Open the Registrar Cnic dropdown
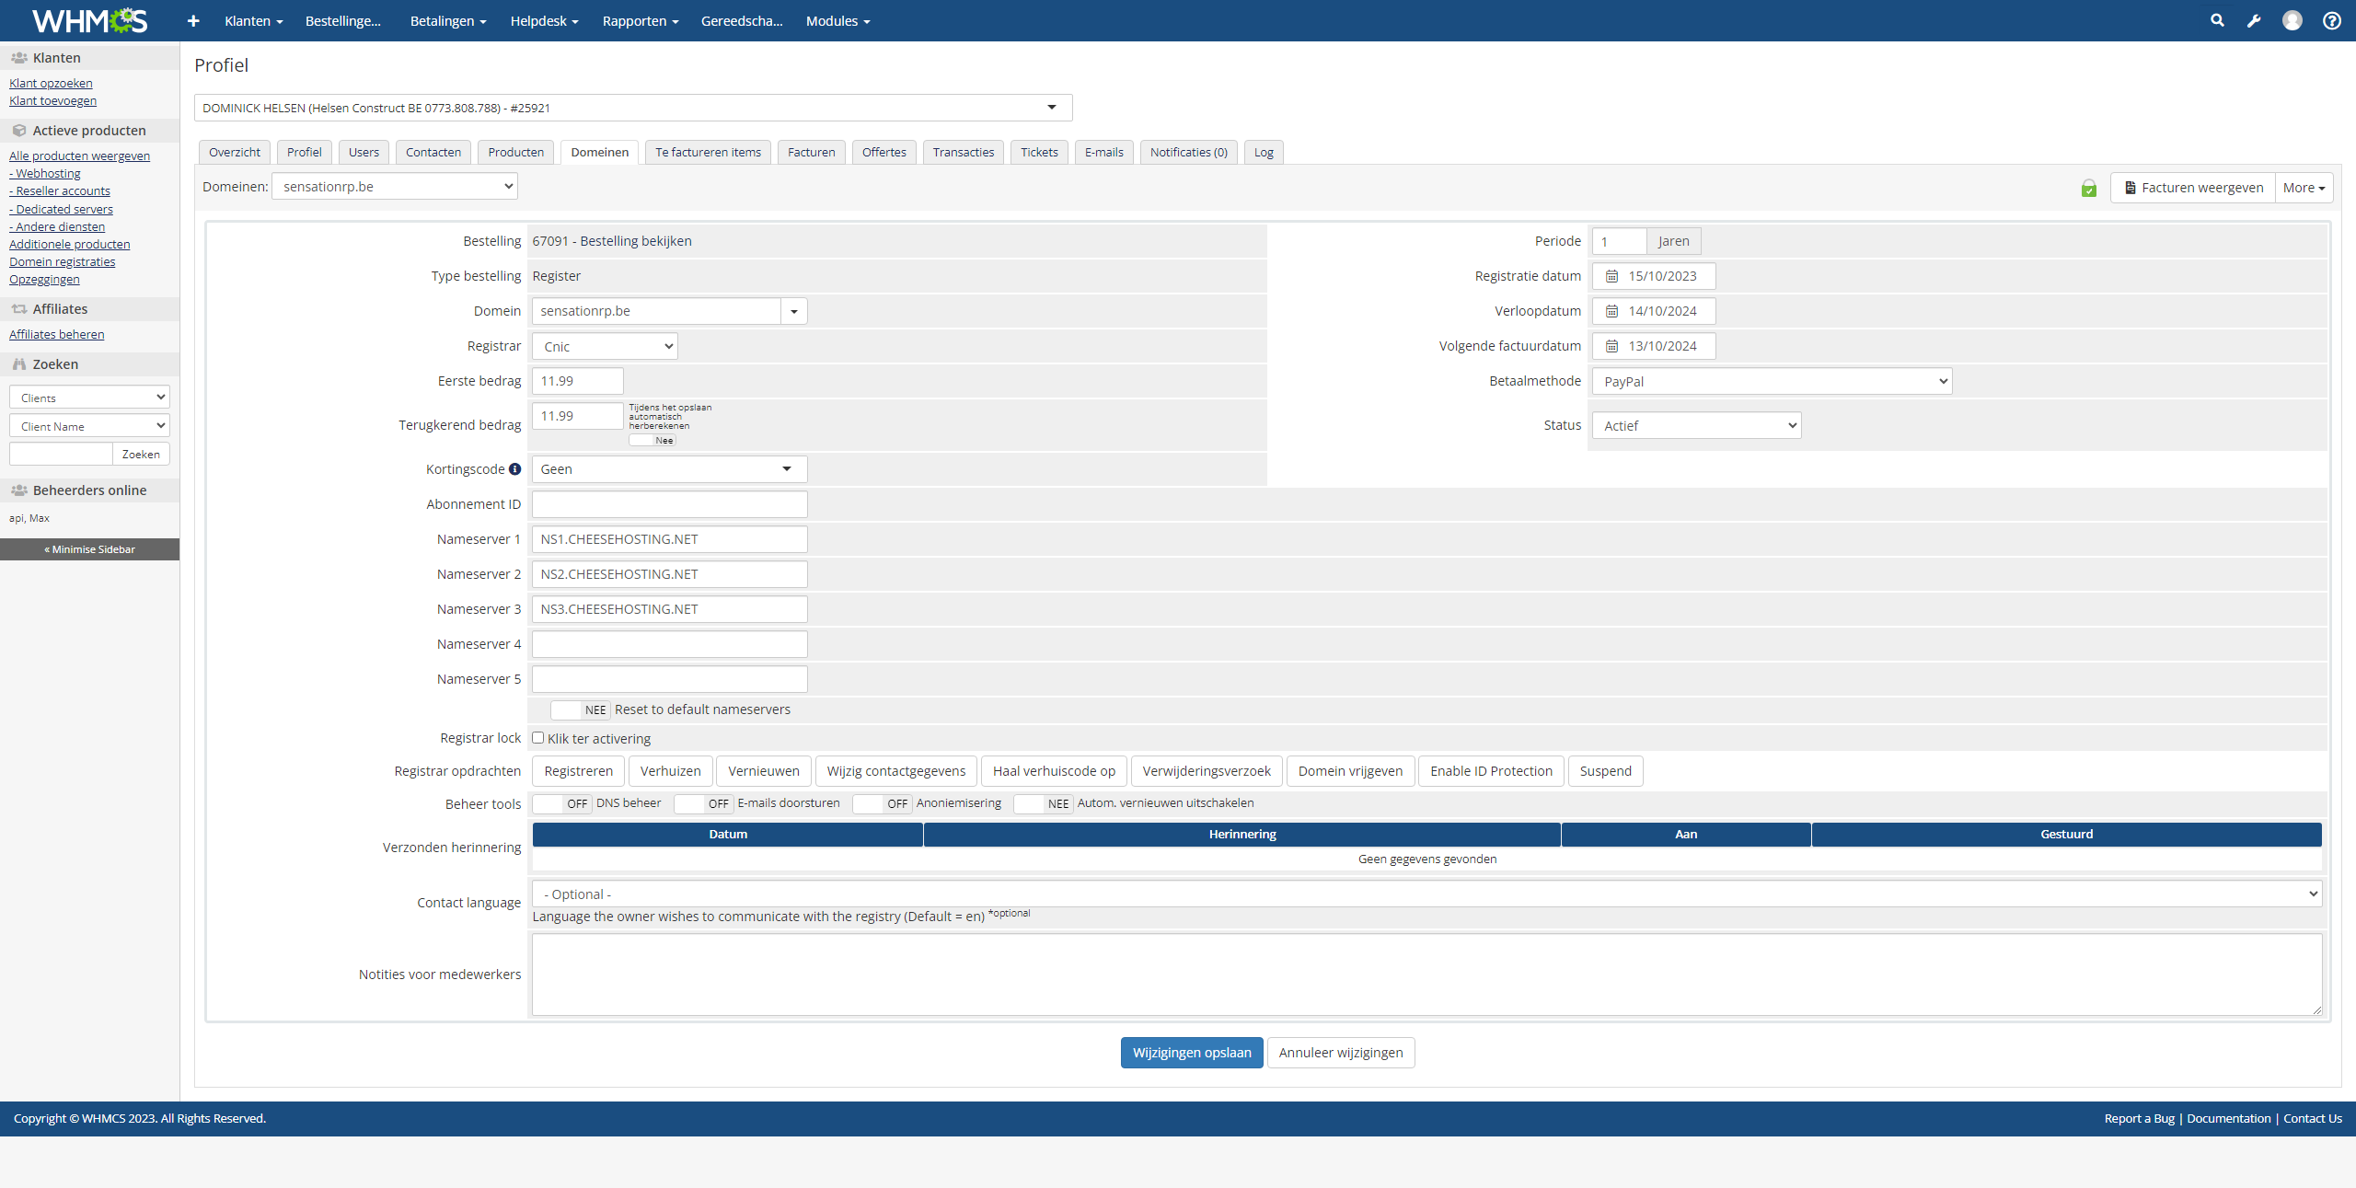This screenshot has height=1188, width=2356. coord(605,346)
